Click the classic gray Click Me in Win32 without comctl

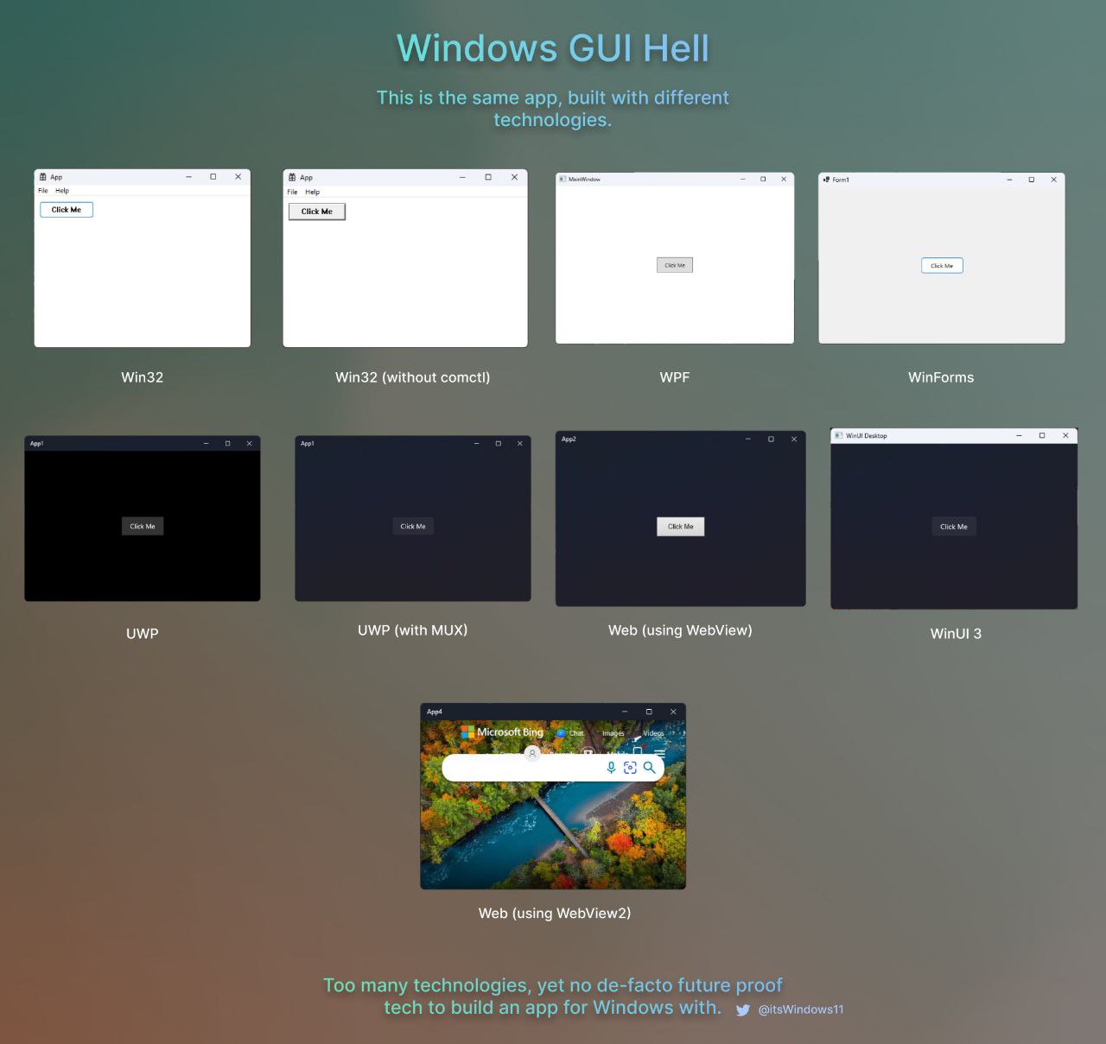click(x=317, y=212)
